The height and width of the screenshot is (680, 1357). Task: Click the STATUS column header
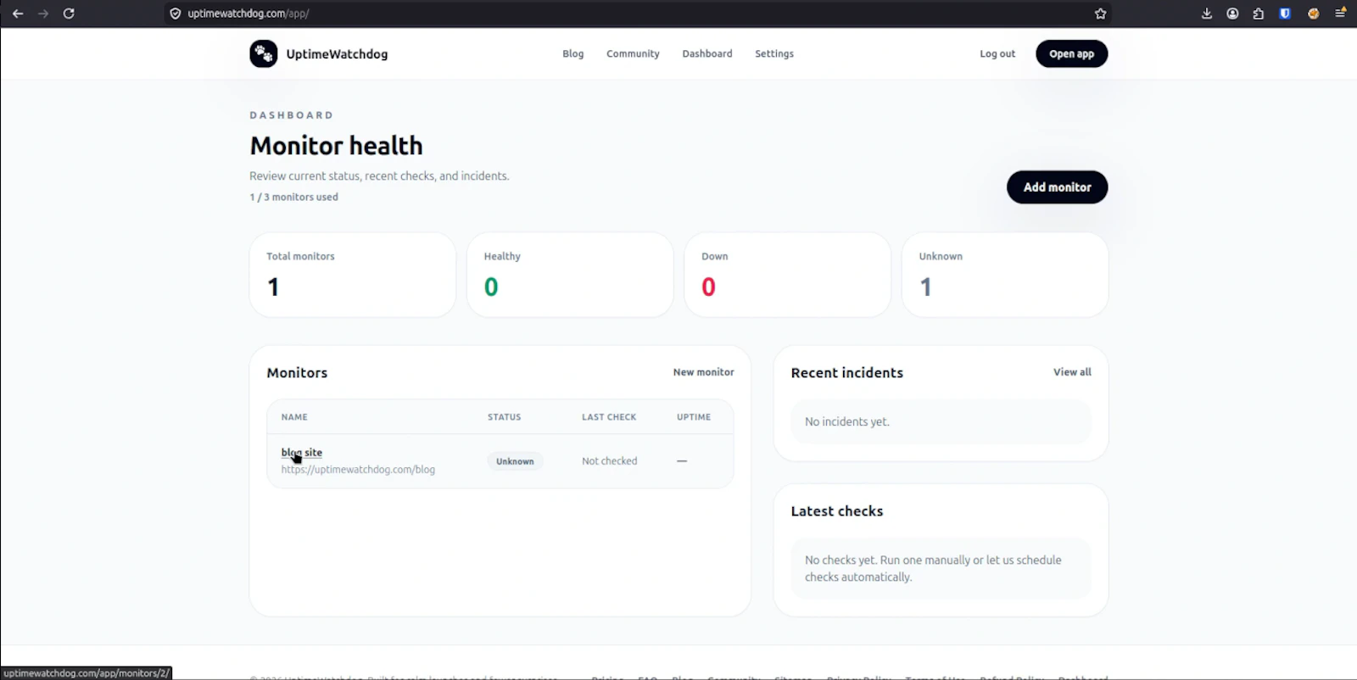(x=505, y=417)
